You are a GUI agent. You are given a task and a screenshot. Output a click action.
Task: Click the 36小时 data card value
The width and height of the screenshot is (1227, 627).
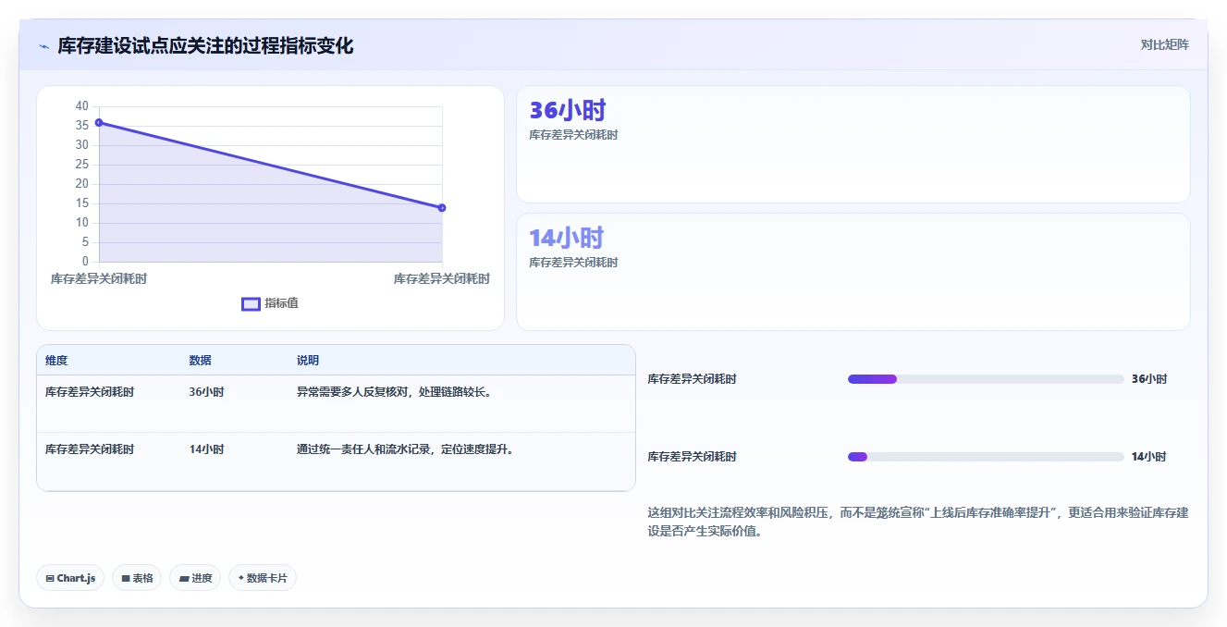(567, 110)
